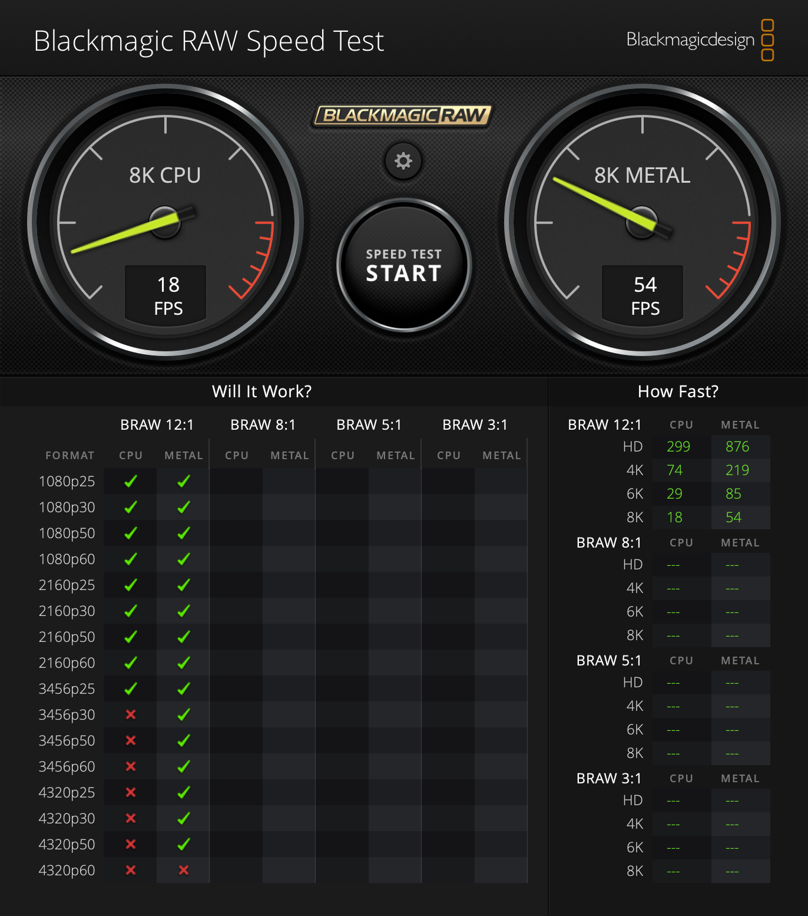Click the 3456p50 format row label
This screenshot has width=808, height=916.
pos(67,741)
